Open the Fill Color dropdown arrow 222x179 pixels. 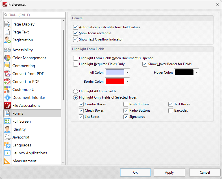[x=127, y=72]
